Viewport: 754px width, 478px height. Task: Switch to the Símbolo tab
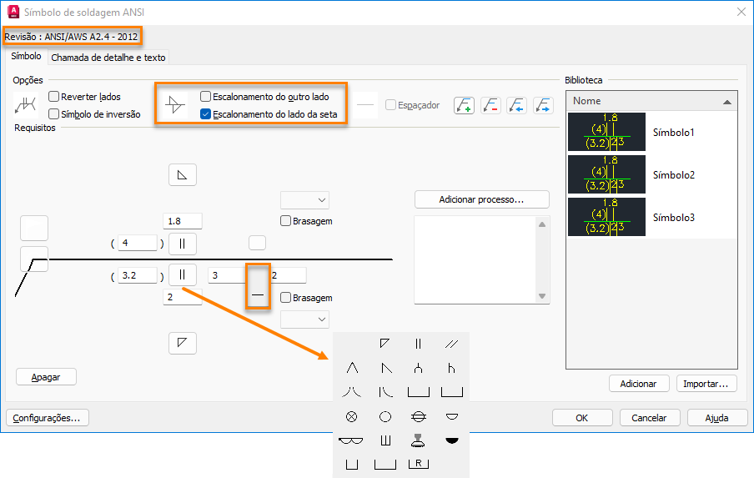tap(26, 56)
